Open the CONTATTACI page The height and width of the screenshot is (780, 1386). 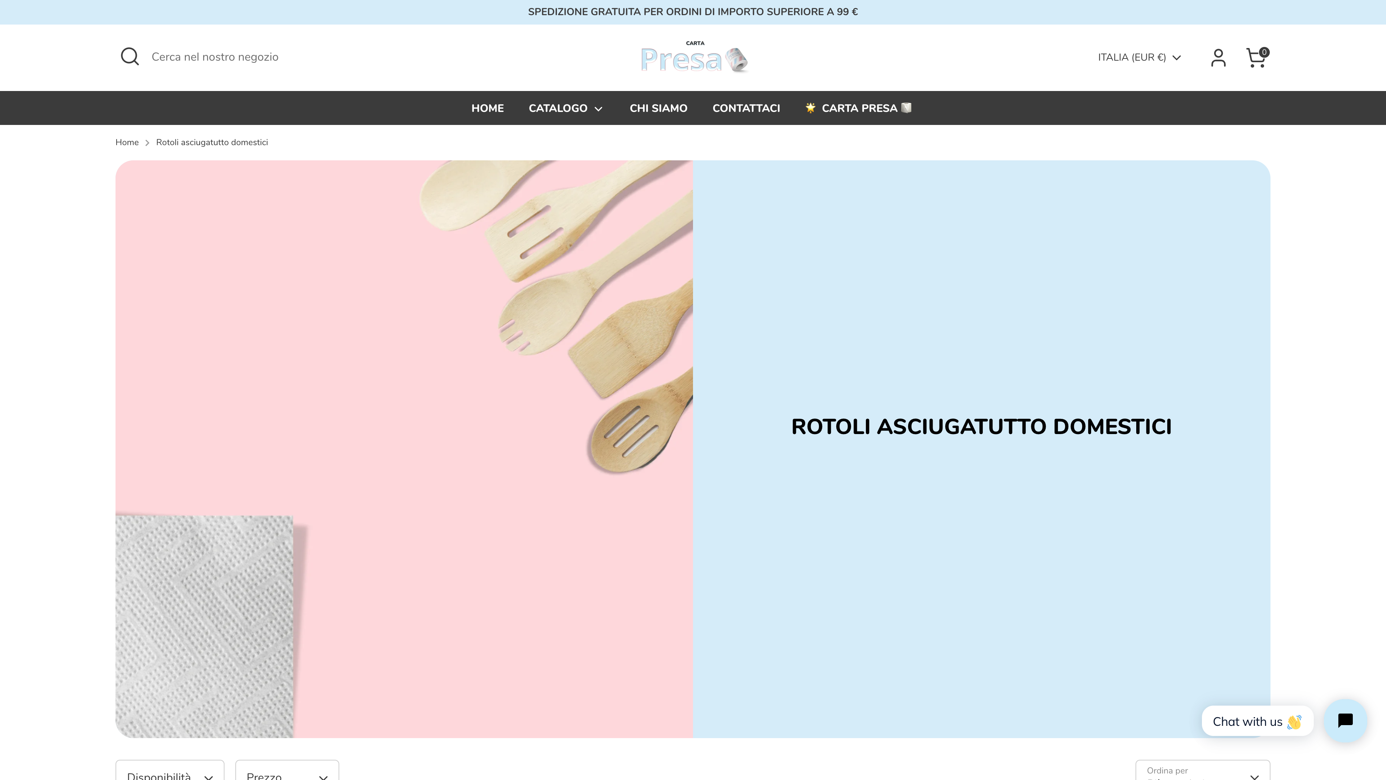746,108
